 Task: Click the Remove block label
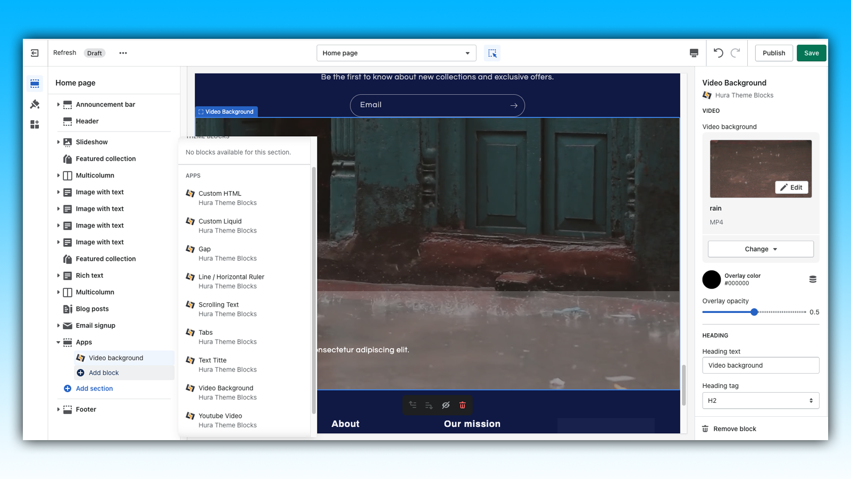(x=735, y=429)
